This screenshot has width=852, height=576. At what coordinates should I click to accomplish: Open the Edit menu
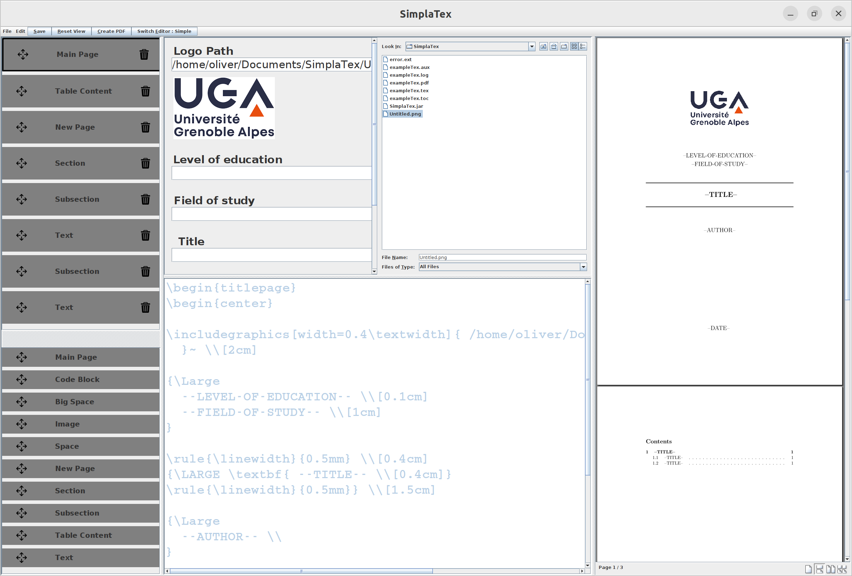20,31
